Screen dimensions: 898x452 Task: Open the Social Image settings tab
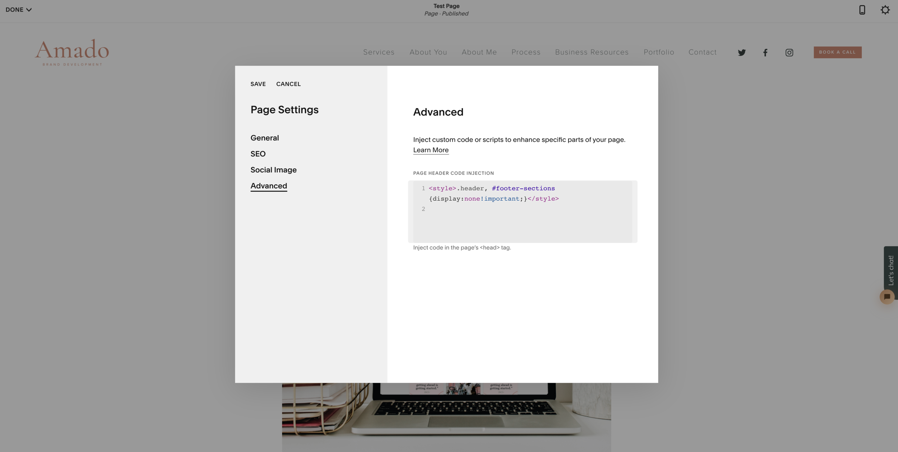pyautogui.click(x=273, y=170)
